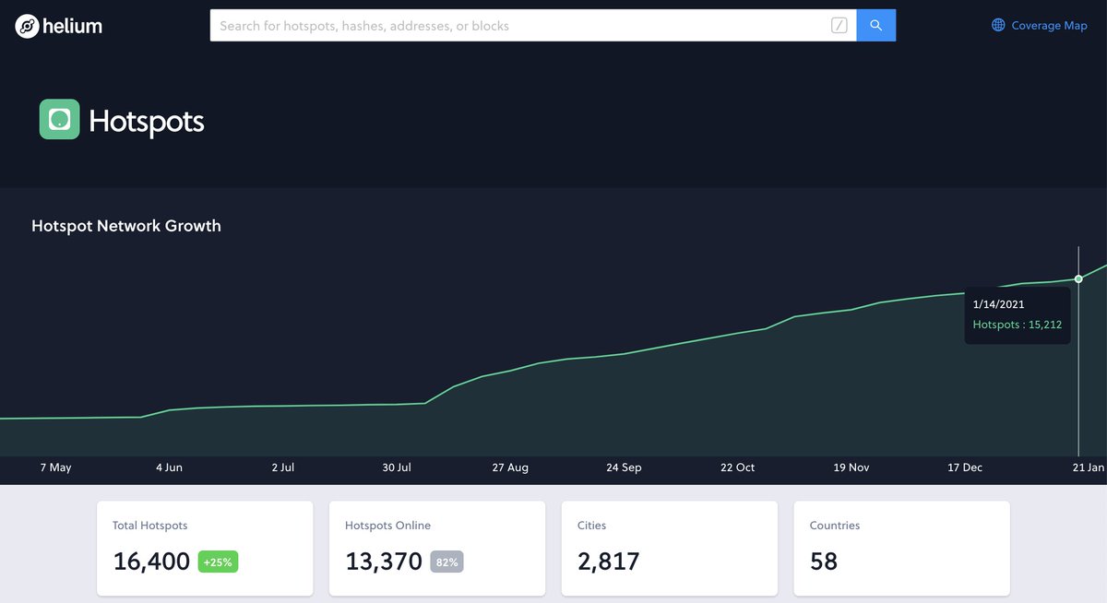This screenshot has height=603, width=1107.
Task: Click the grey 82% badge
Action: 446,562
